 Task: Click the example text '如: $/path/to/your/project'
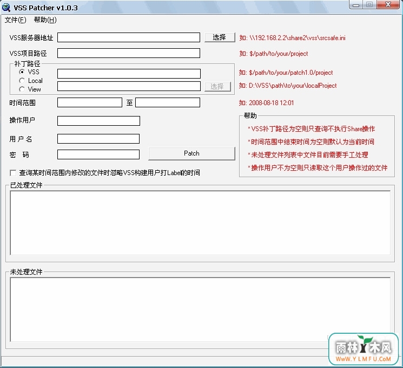[x=274, y=54]
